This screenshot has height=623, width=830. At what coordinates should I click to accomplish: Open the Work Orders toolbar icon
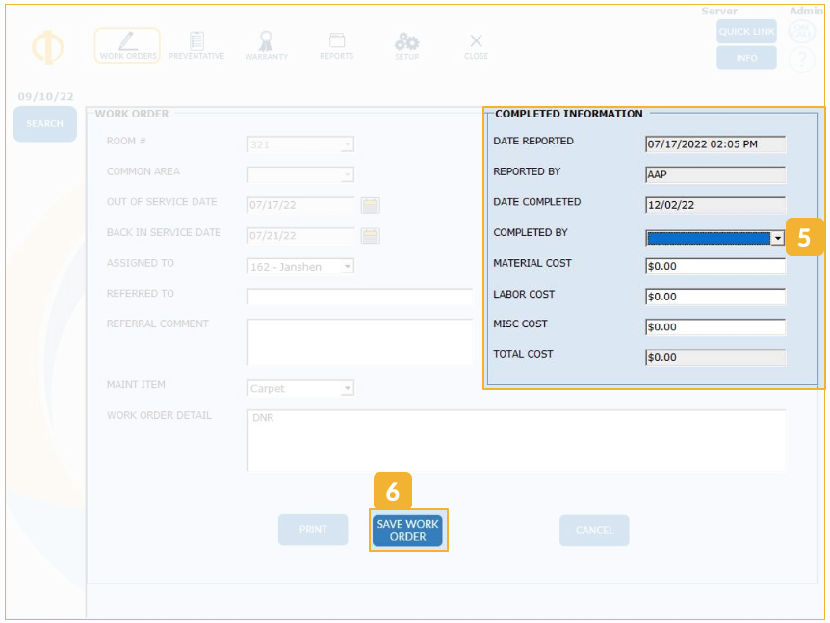(x=127, y=45)
